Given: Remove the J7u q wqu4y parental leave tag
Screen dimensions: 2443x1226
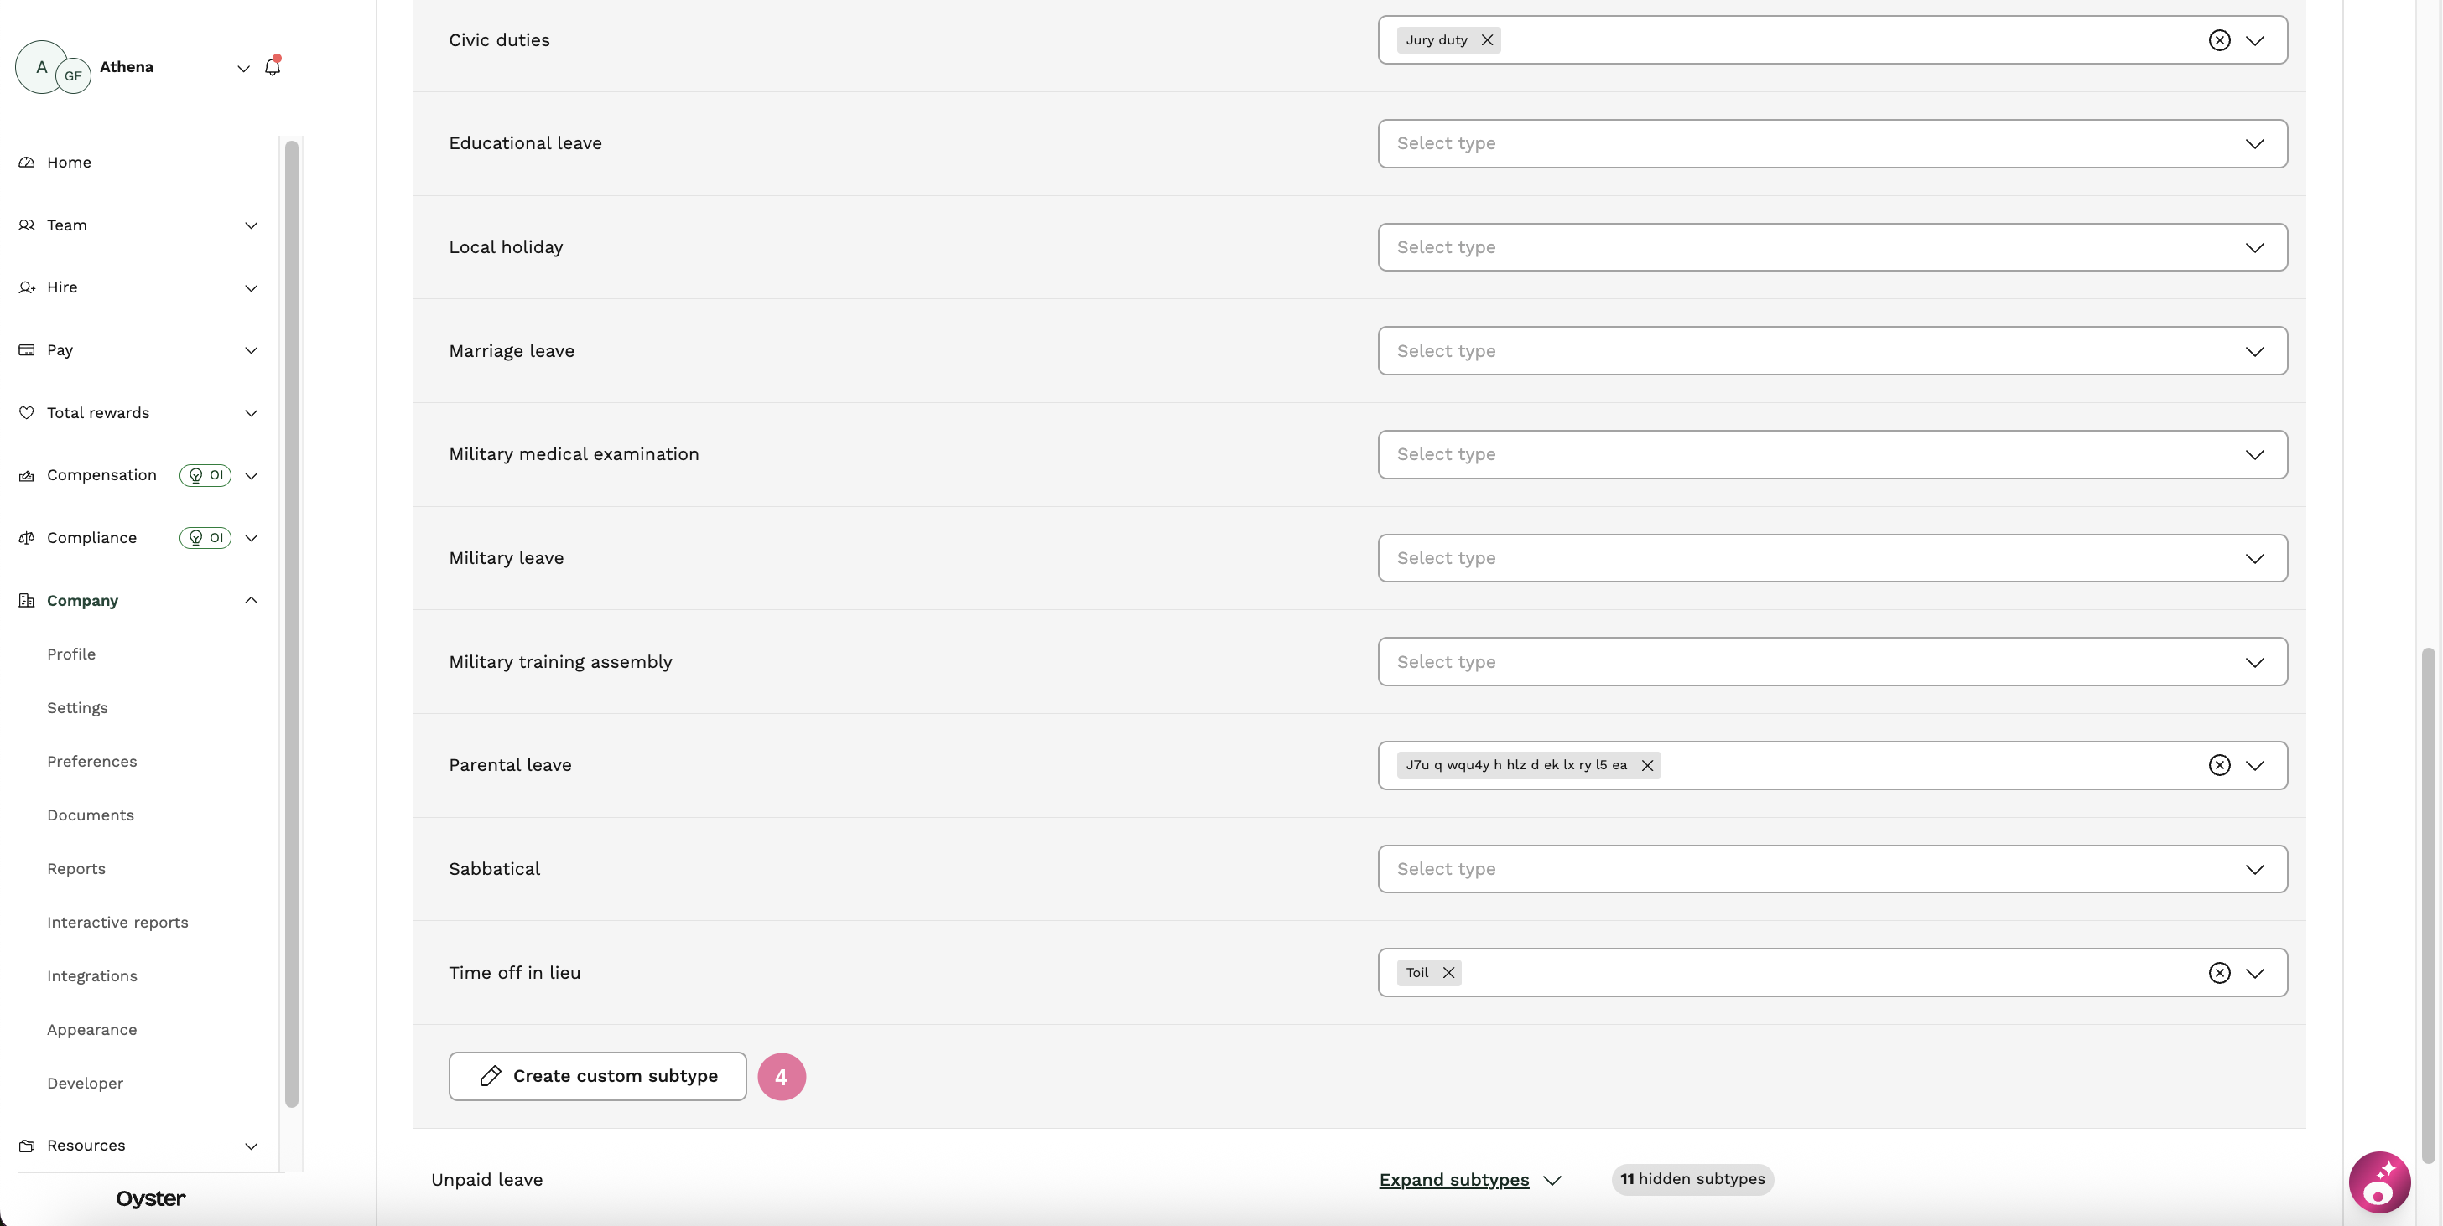Looking at the screenshot, I should pos(1647,766).
